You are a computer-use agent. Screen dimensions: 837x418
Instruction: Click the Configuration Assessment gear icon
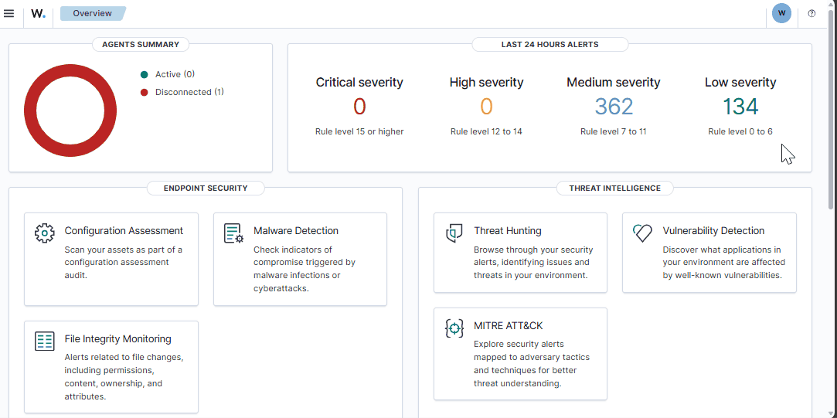(x=44, y=233)
